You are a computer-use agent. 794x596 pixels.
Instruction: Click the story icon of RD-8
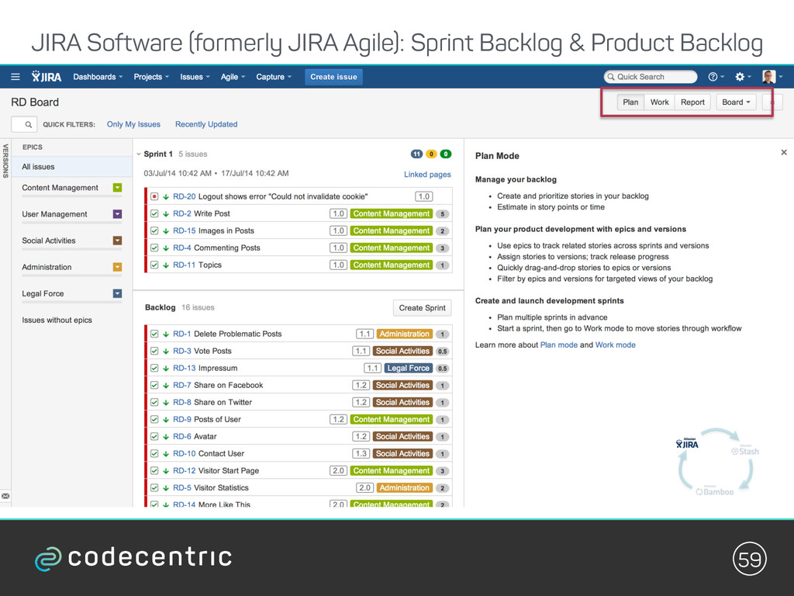point(154,403)
